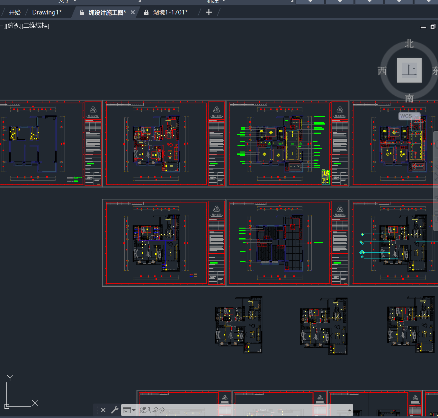Expand the 文字 ribbon panel dropdown
Screen dimensions: 438x418
pyautogui.click(x=75, y=1)
